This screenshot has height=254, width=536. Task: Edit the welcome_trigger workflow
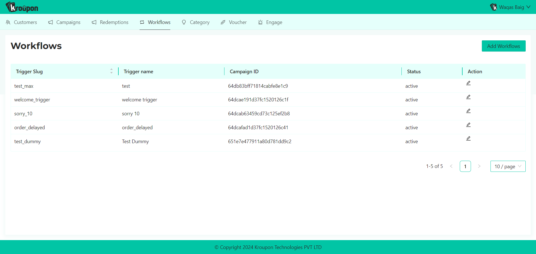pos(468,97)
